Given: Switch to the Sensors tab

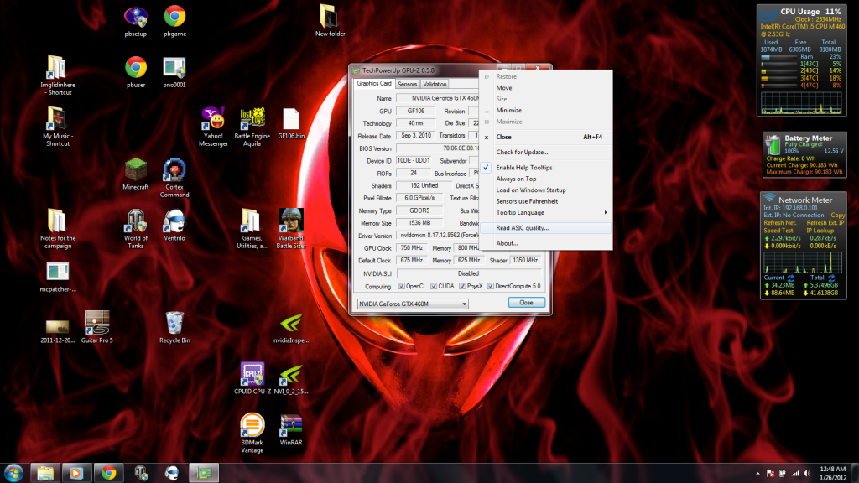Looking at the screenshot, I should [x=407, y=85].
